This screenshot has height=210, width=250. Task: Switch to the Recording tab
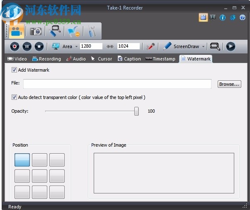click(46, 59)
